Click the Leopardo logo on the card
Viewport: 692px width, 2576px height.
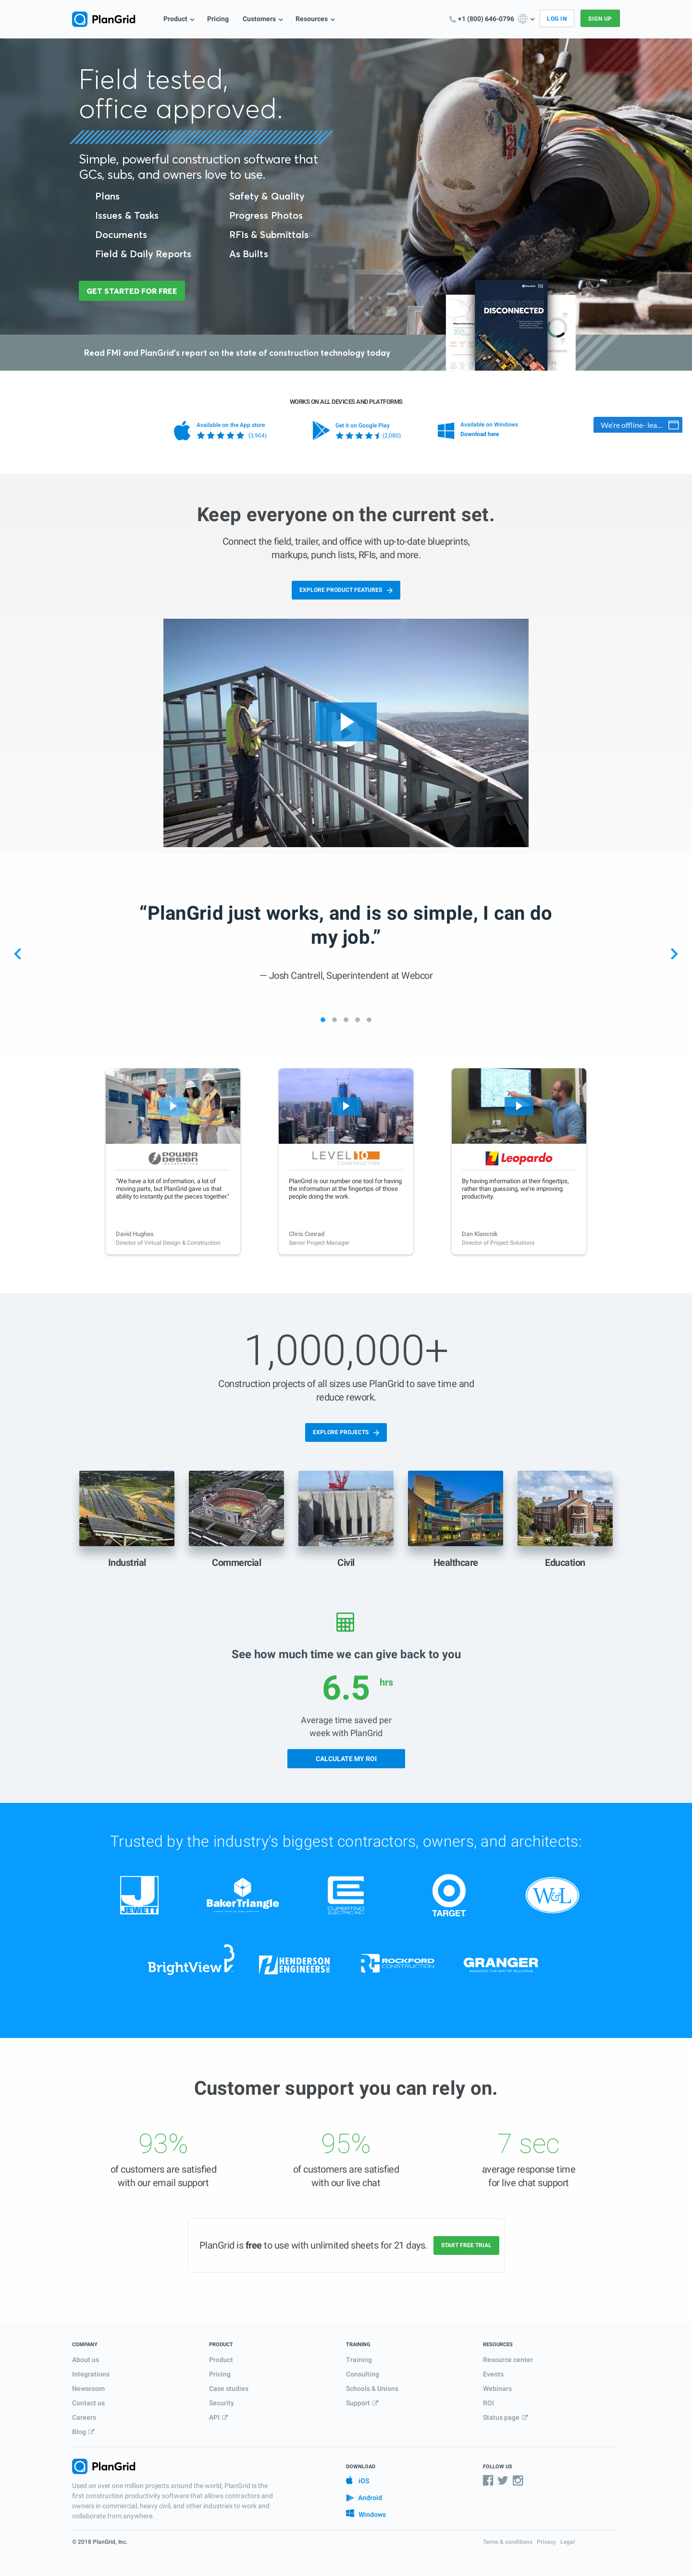[x=519, y=1158]
